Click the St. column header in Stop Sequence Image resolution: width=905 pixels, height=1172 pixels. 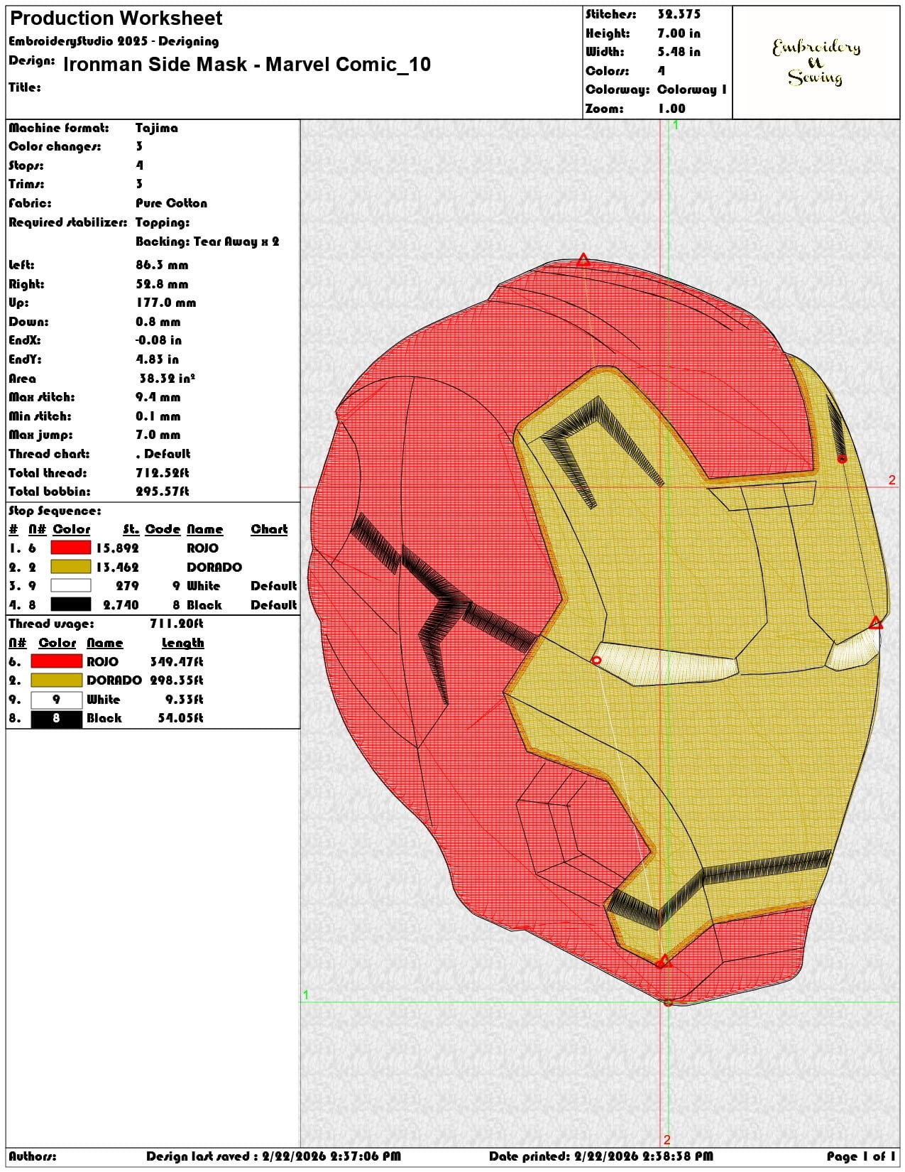tap(131, 529)
